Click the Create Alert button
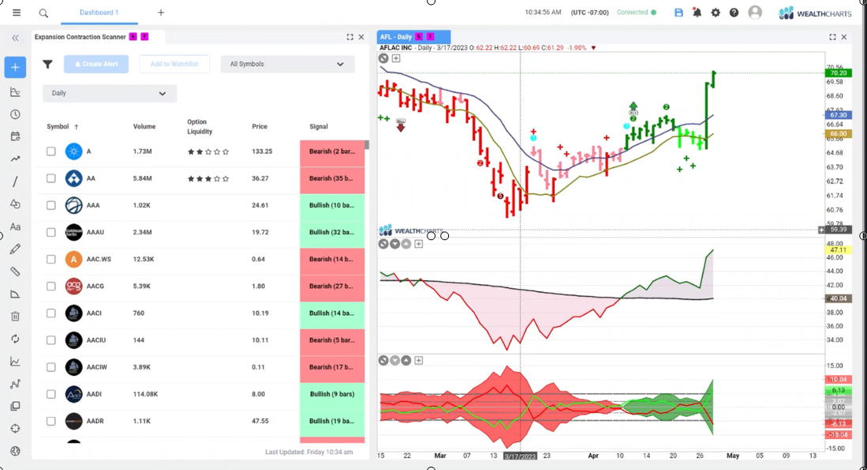The width and height of the screenshot is (867, 470). [x=96, y=64]
